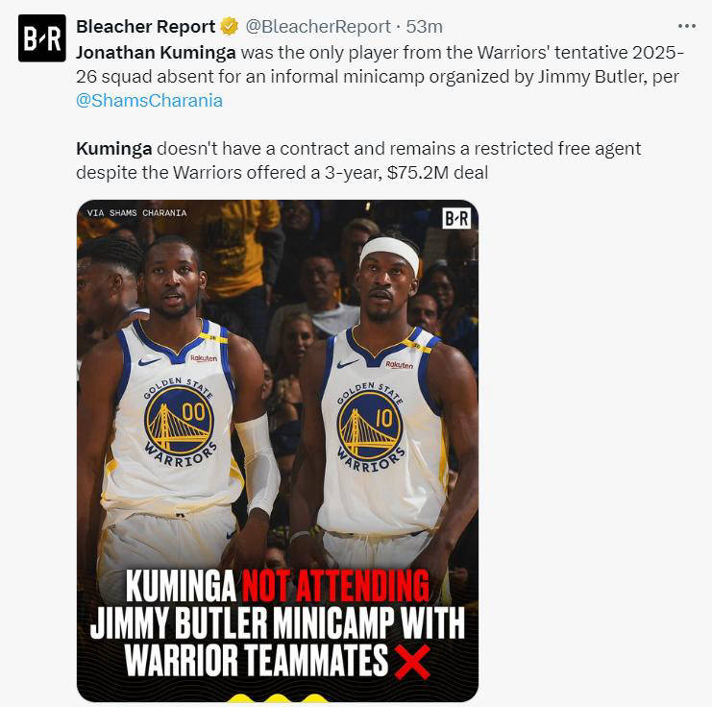
Task: Click the Bleacher Report profile avatar
Action: (41, 38)
